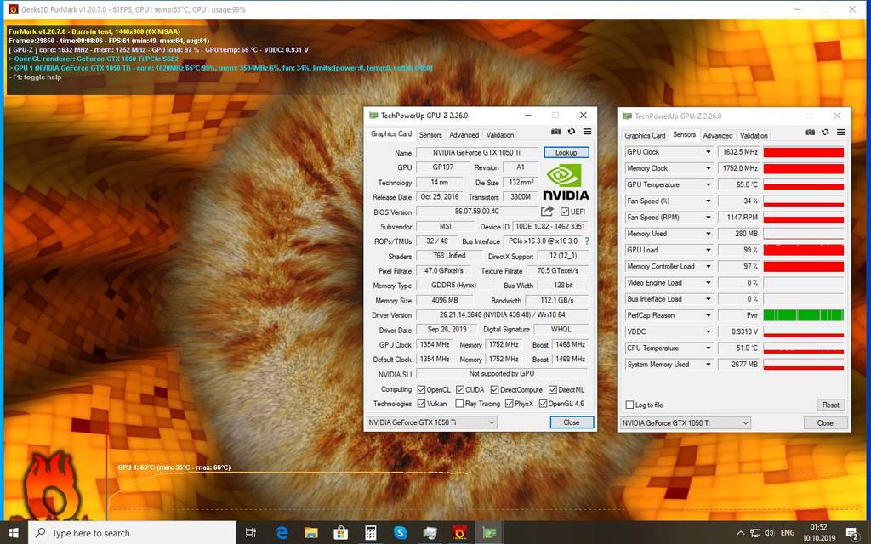Click the NVIDIA logo in GPU-Z
The image size is (871, 544).
(566, 183)
